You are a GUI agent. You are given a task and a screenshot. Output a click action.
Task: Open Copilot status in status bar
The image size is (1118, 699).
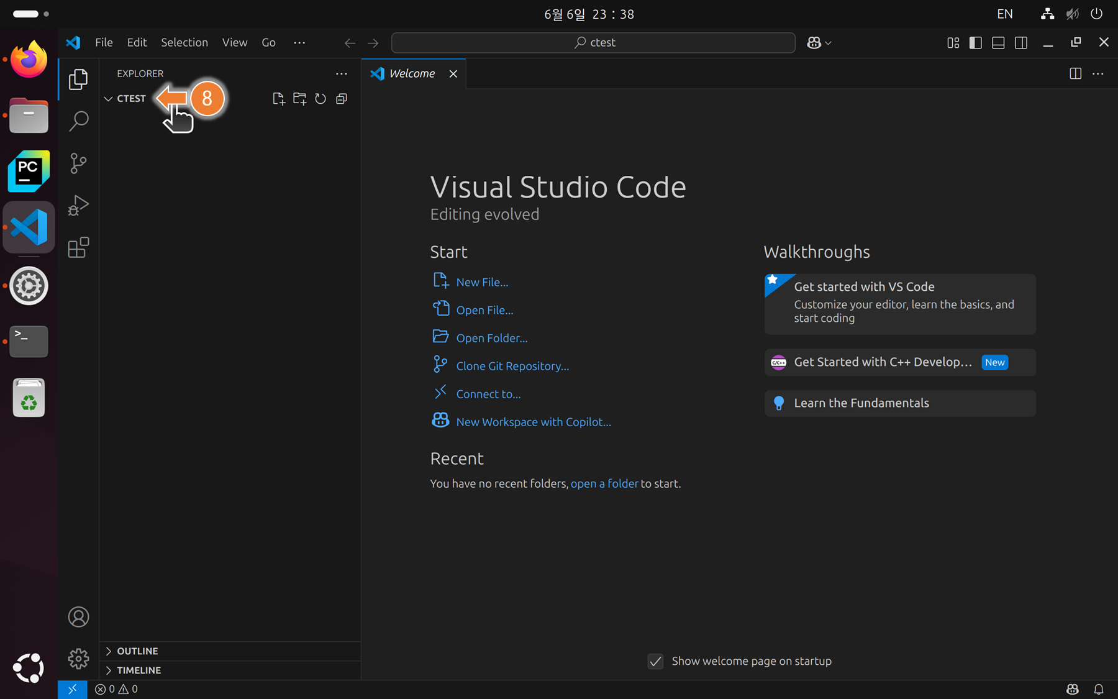[1073, 689]
